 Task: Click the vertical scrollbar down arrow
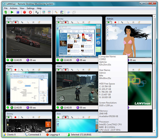point(154,131)
